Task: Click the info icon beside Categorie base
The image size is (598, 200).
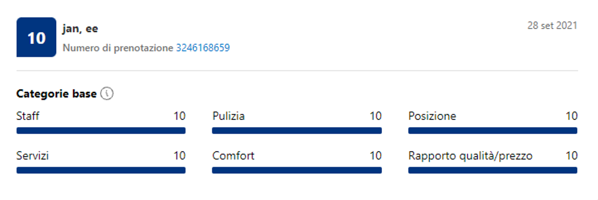Action: 107,93
